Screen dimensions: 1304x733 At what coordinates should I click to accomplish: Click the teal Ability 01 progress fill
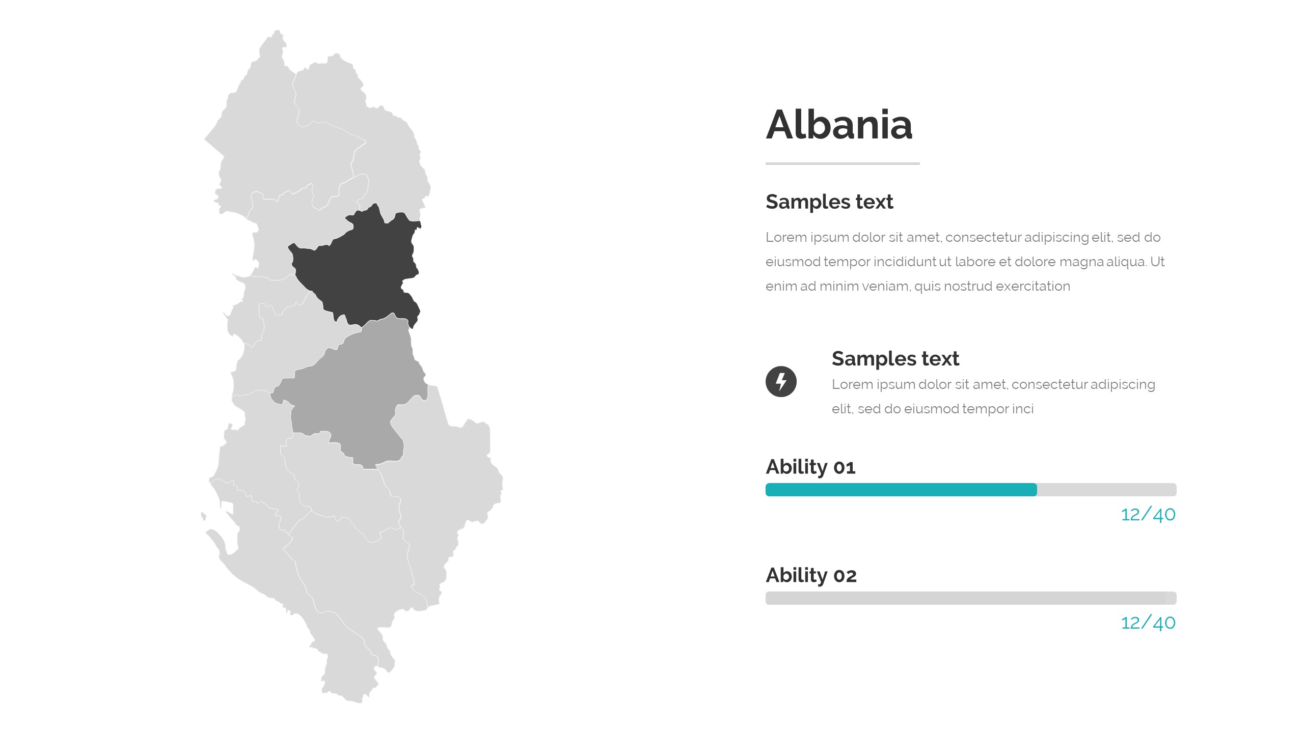pos(901,490)
